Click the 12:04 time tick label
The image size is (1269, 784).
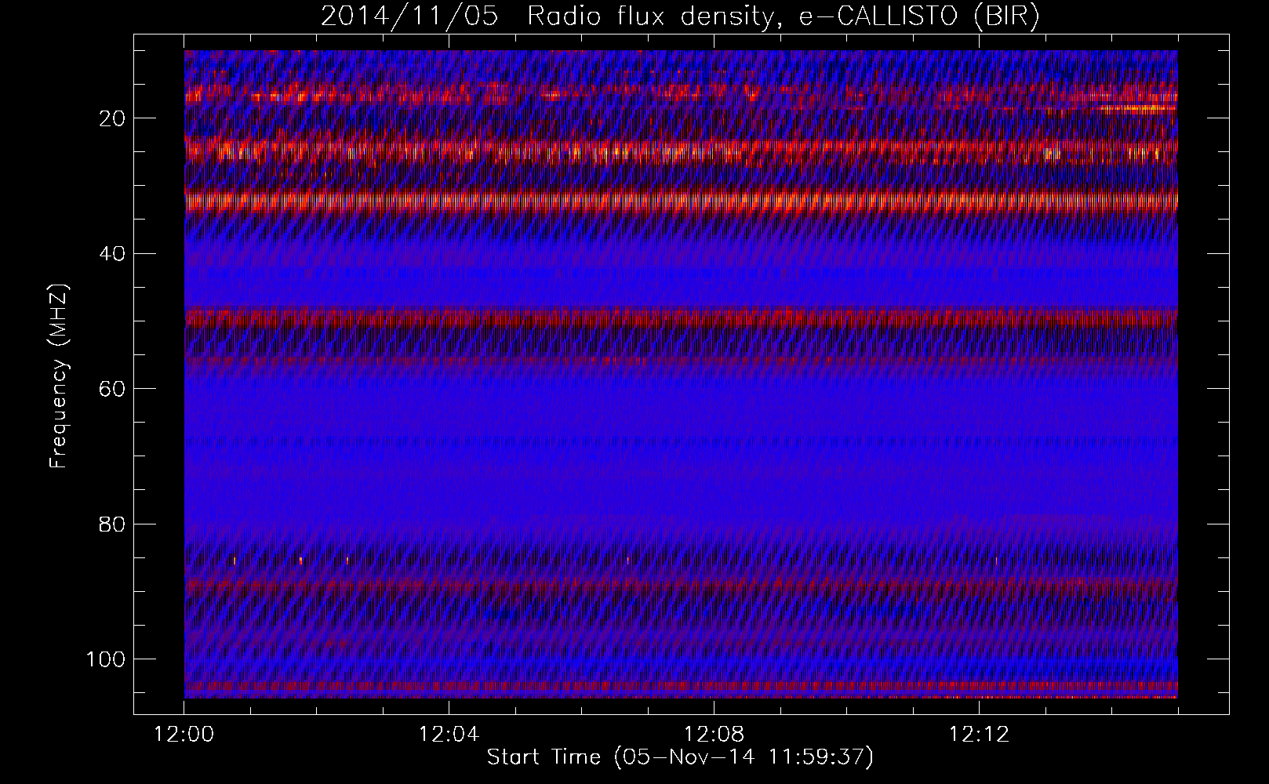click(449, 735)
